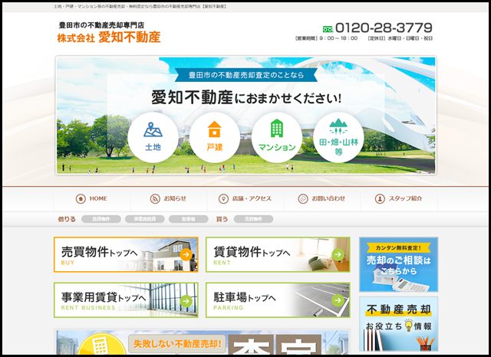Click the 賃貸物件 pill under 借りる
The height and width of the screenshot is (357, 491).
101,219
